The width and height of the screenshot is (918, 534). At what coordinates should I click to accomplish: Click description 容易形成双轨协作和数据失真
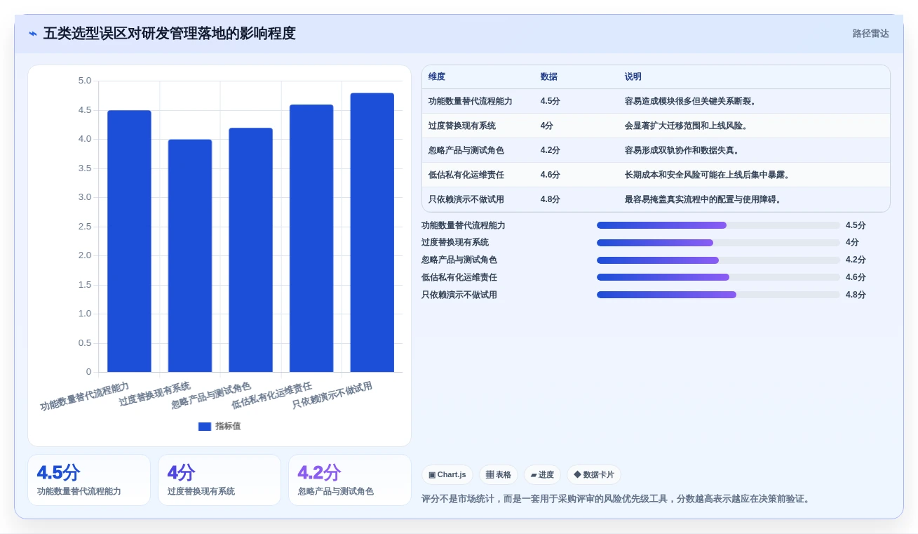[683, 150]
